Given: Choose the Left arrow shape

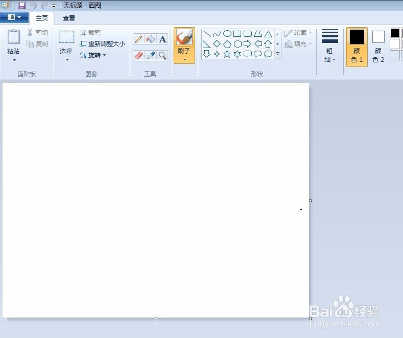Looking at the screenshot, I should pyautogui.click(x=258, y=44).
